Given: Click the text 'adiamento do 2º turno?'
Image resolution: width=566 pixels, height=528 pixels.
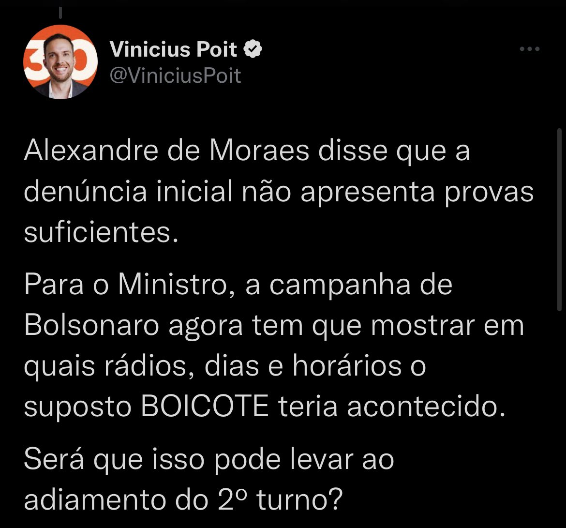Looking at the screenshot, I should click(x=183, y=499).
